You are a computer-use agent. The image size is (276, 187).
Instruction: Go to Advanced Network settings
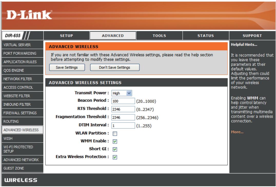[22, 160]
